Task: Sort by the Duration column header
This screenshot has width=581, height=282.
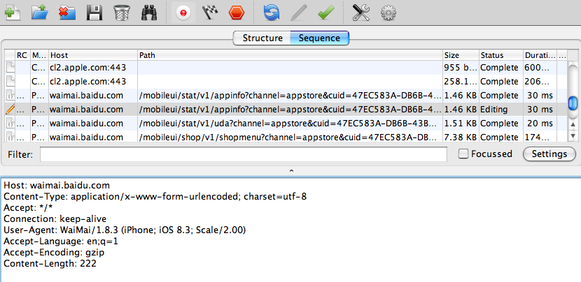Action: coord(540,55)
